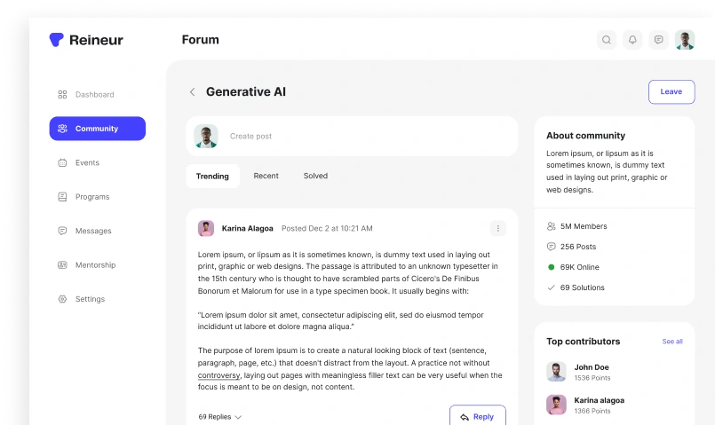
Task: Open notifications bell icon
Action: 632,40
